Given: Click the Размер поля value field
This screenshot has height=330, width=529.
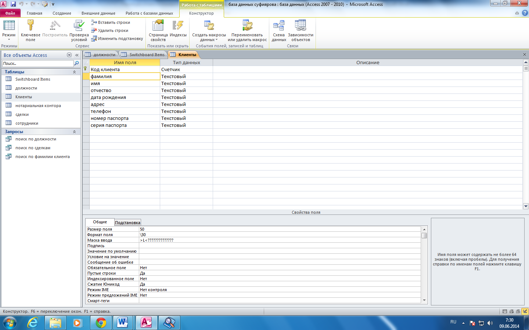Looking at the screenshot, I should (280, 229).
